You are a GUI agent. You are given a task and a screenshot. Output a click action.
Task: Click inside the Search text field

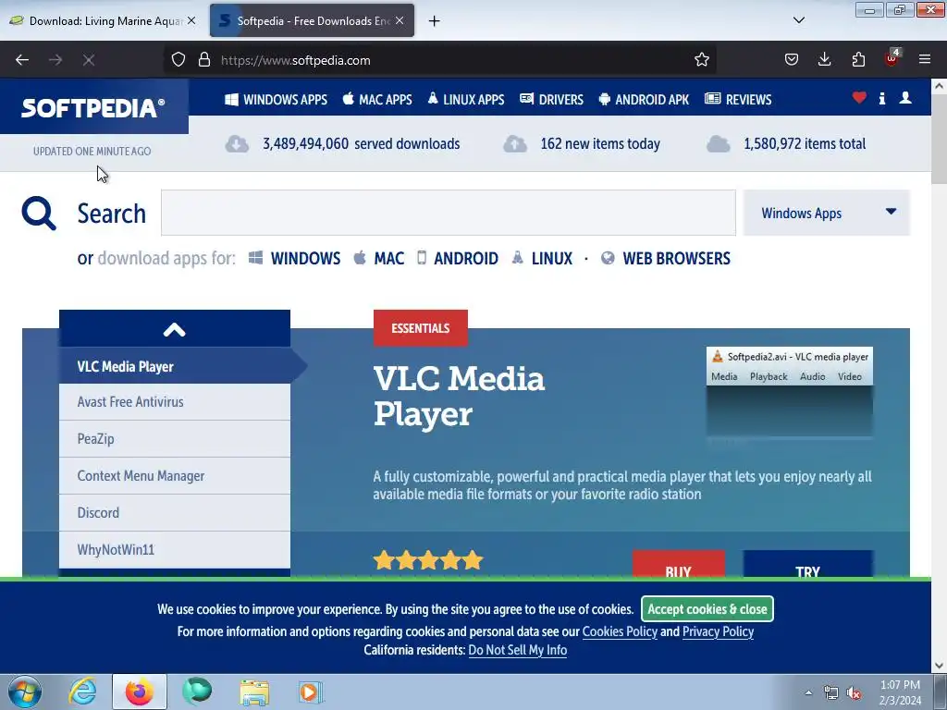click(x=449, y=213)
